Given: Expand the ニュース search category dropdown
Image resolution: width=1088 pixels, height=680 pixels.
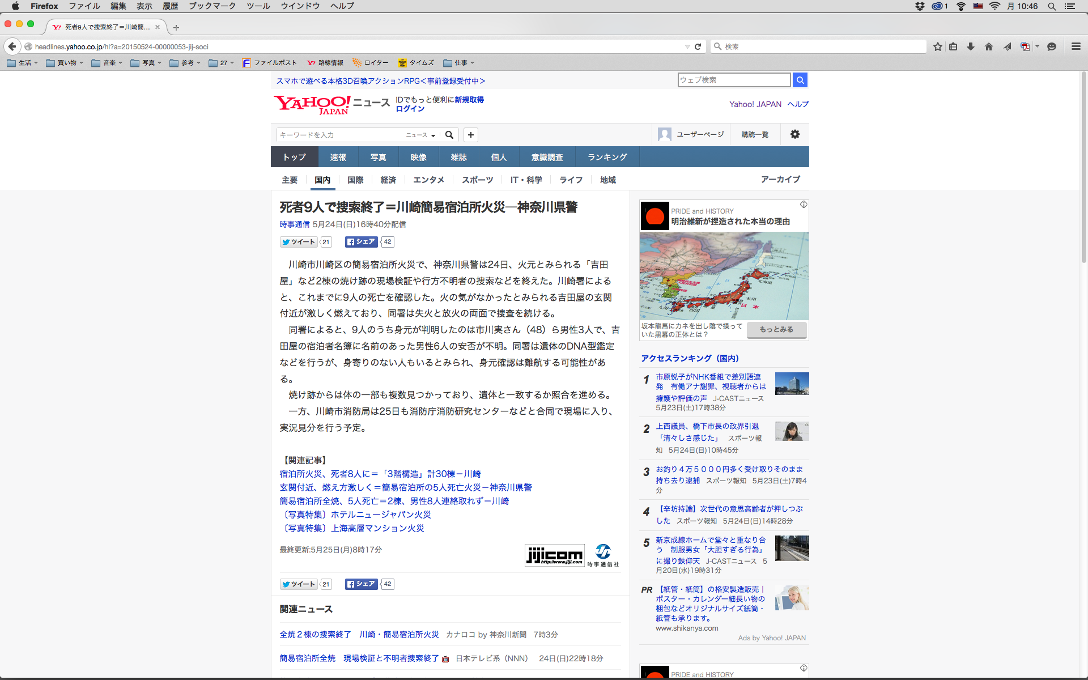Looking at the screenshot, I should pyautogui.click(x=420, y=135).
